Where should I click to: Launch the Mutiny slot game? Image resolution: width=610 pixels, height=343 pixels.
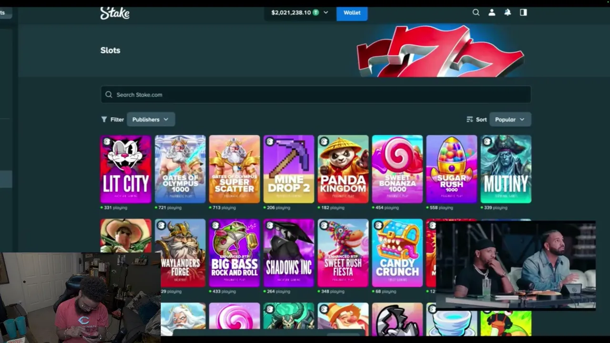pos(506,169)
